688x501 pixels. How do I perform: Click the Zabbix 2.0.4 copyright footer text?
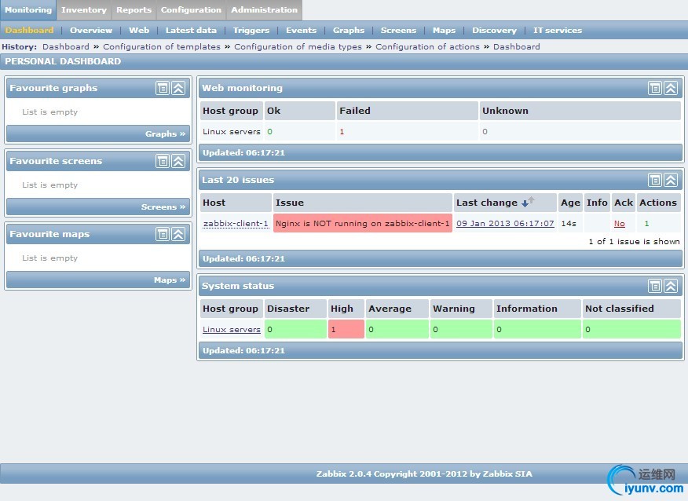click(x=424, y=474)
